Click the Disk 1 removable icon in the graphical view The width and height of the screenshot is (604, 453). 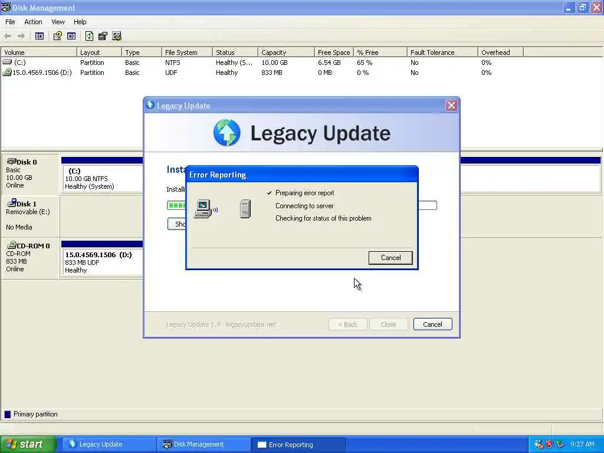(12, 203)
